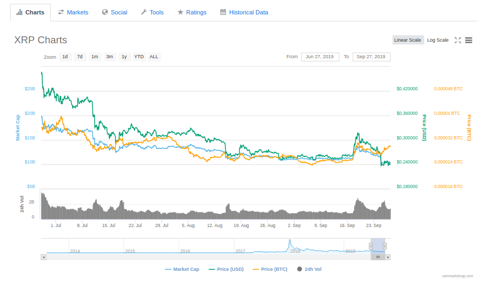Image resolution: width=496 pixels, height=281 pixels.
Task: Click the globe icon beside Social
Action: [x=105, y=12]
